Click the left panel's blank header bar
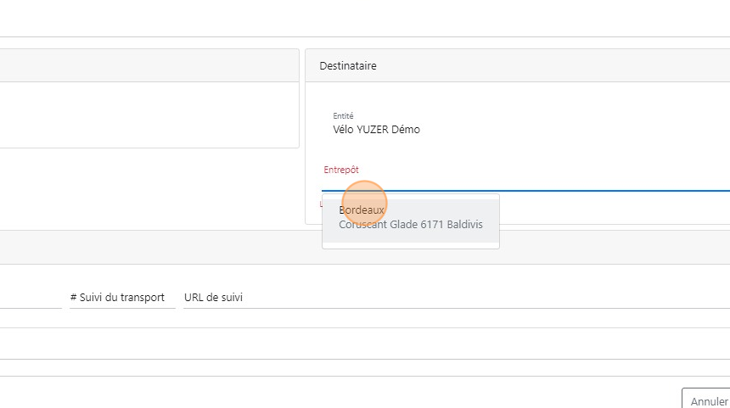 pyautogui.click(x=144, y=65)
